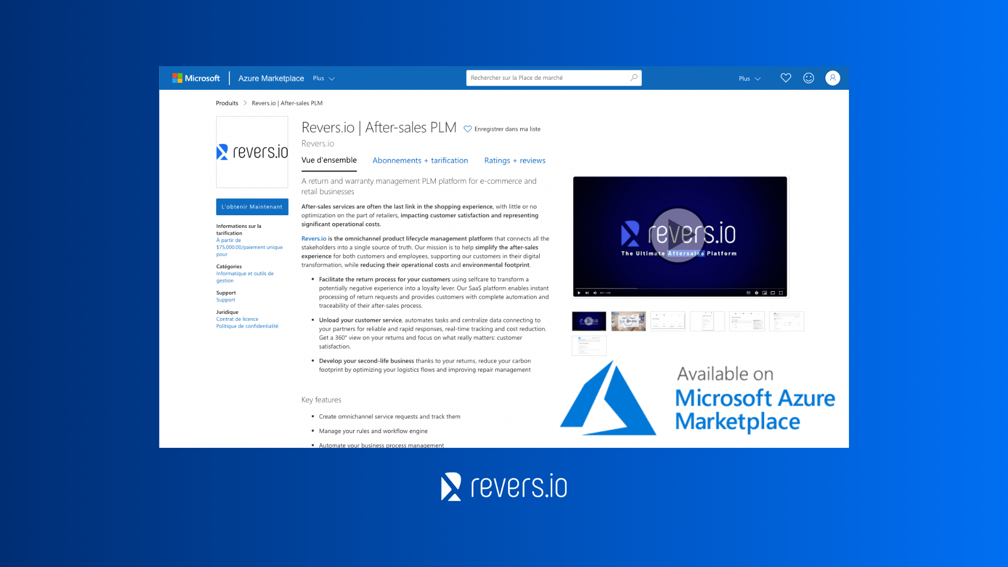This screenshot has height=567, width=1008.
Task: Click the magnifier search icon
Action: coord(634,78)
